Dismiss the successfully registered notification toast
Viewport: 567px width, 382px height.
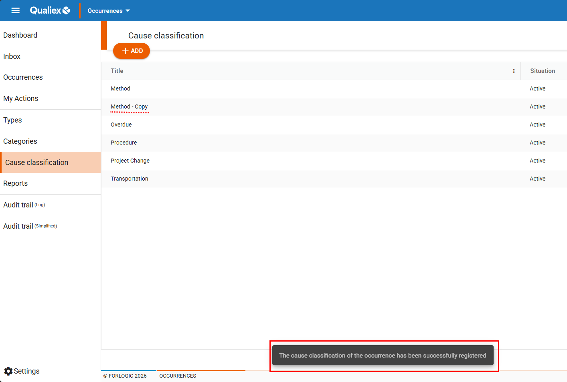(383, 356)
